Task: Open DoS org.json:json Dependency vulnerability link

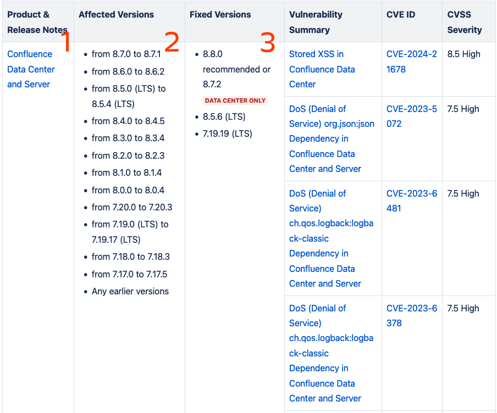Action: (332, 139)
